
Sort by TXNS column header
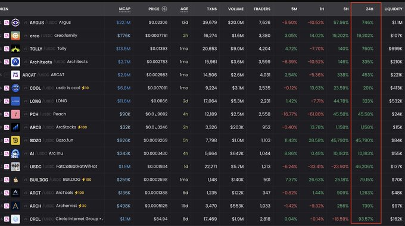(x=212, y=9)
